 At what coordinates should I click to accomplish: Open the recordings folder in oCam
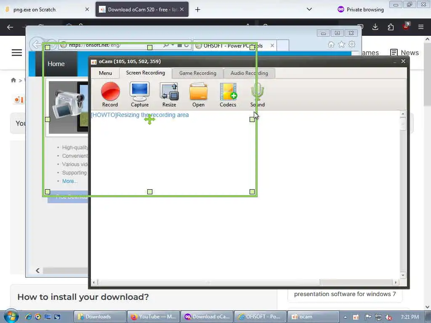pos(199,94)
